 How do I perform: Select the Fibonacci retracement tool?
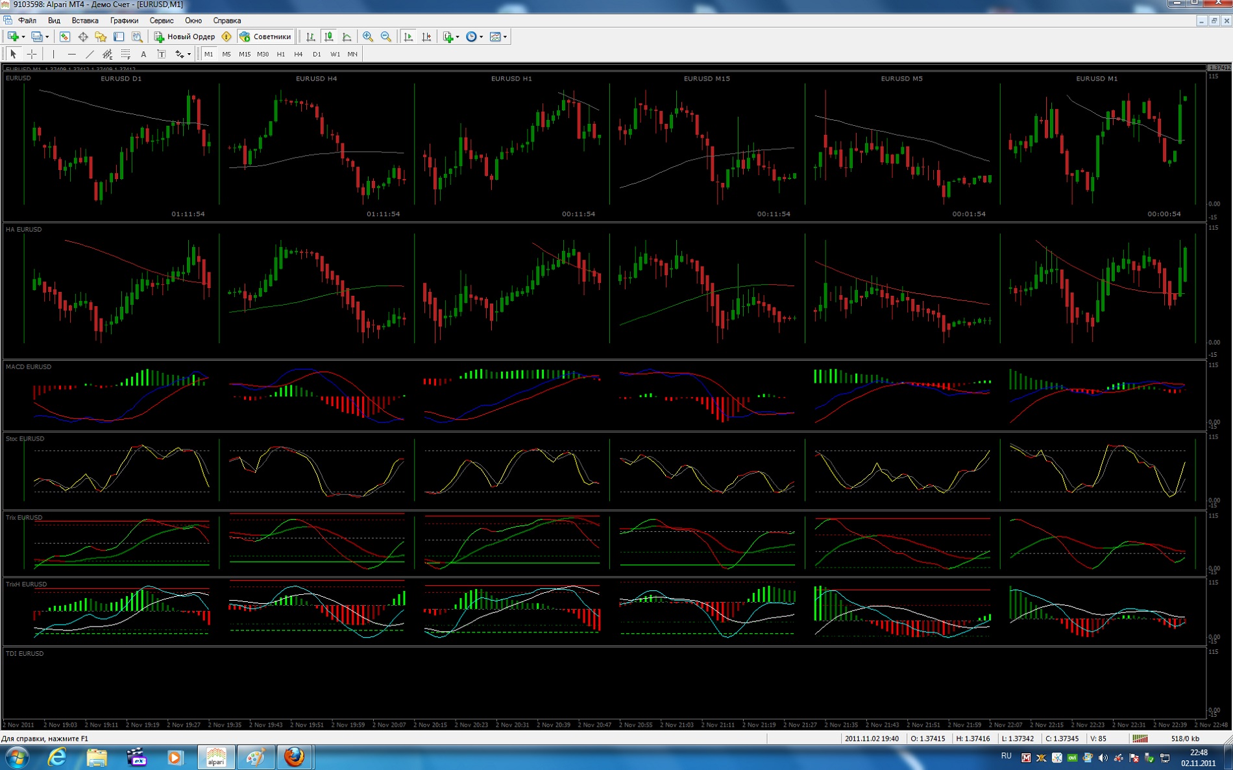[x=126, y=54]
